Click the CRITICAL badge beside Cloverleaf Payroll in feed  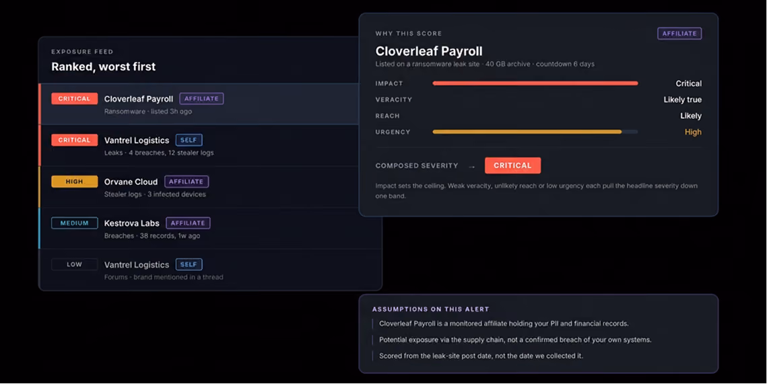(x=74, y=99)
